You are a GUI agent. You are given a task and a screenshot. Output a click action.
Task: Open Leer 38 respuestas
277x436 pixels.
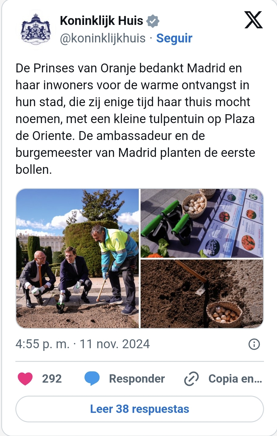pyautogui.click(x=140, y=409)
